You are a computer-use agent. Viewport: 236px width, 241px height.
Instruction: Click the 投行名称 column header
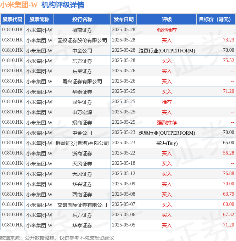pyautogui.click(x=82, y=19)
